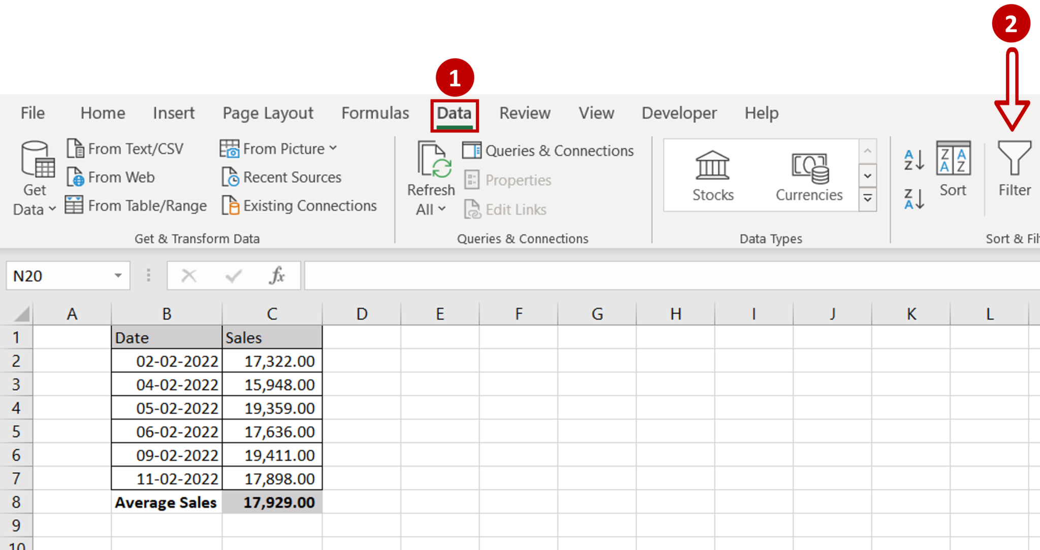
Task: Select column F header
Action: click(518, 314)
